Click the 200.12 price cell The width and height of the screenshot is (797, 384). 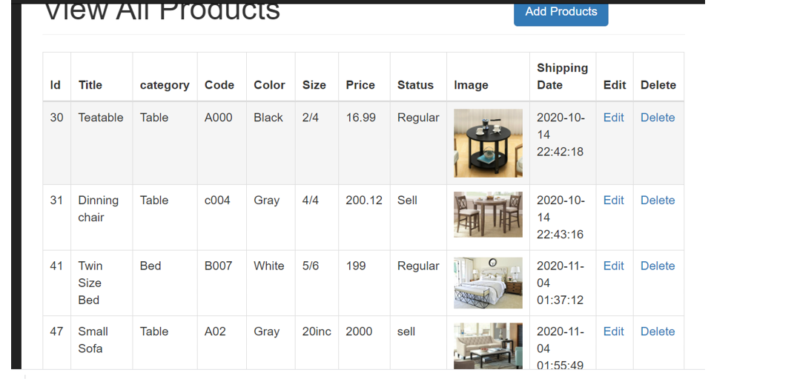[364, 201]
